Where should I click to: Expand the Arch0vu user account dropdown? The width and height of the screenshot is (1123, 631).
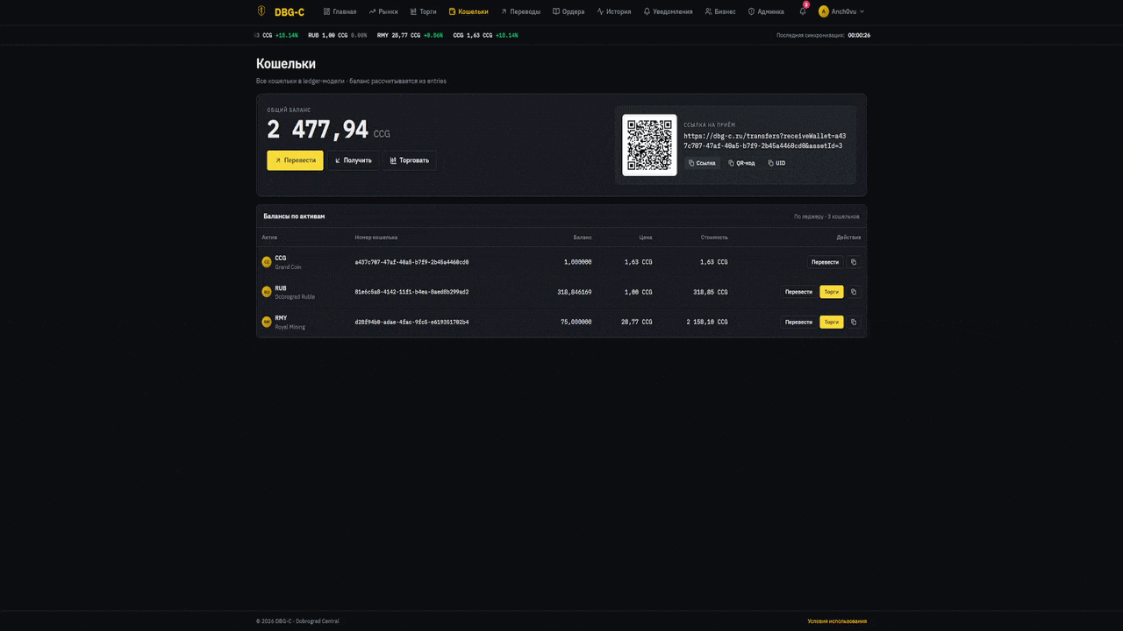[841, 11]
